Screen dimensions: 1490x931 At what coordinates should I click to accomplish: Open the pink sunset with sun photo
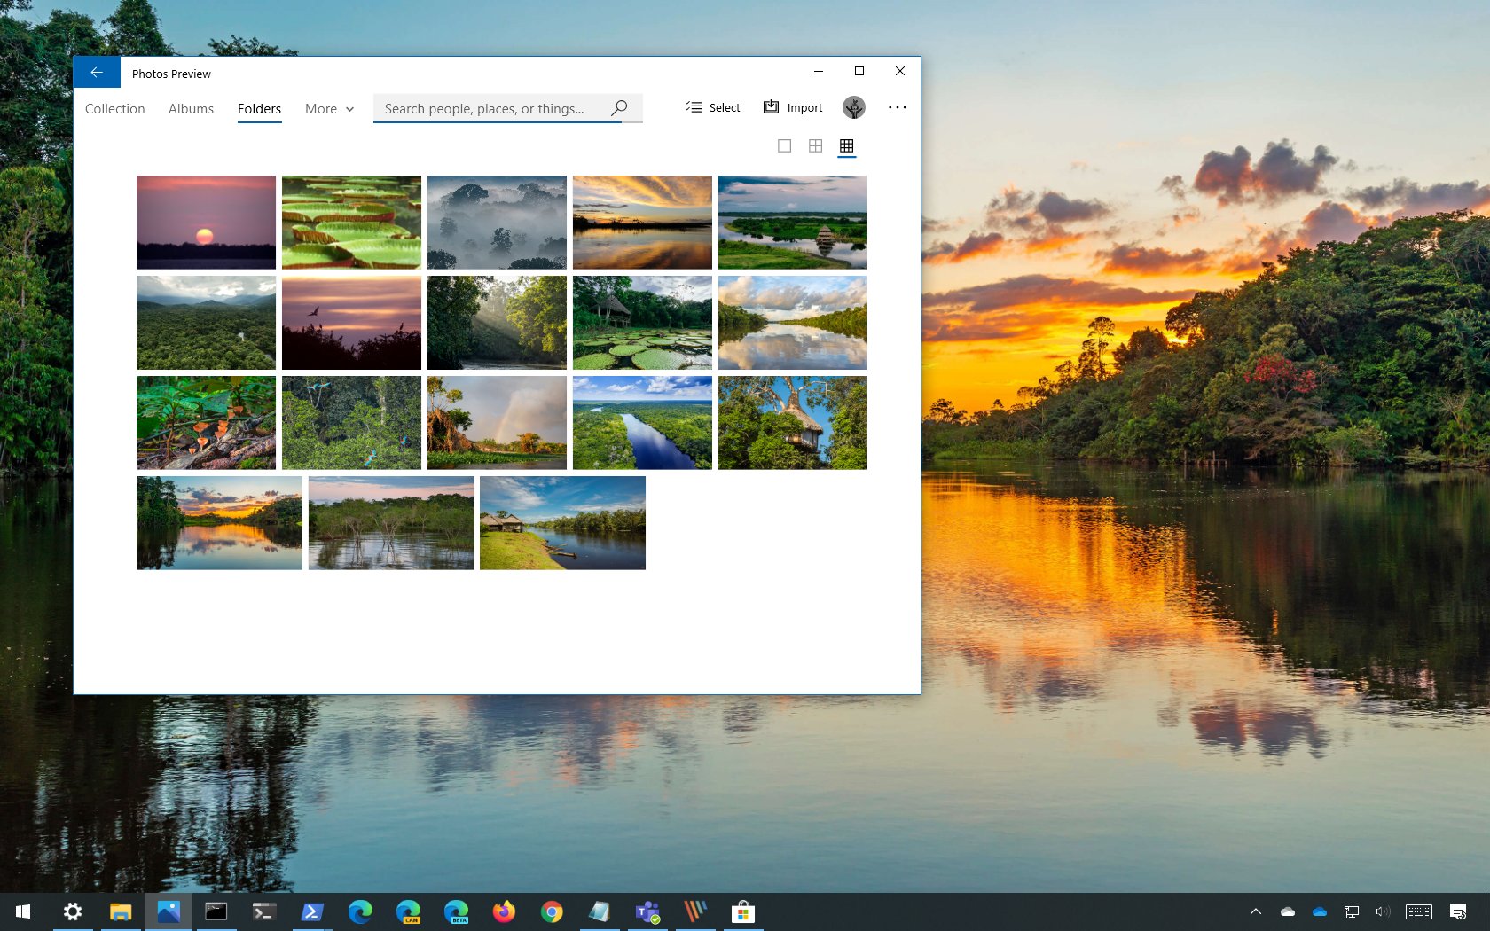[206, 222]
